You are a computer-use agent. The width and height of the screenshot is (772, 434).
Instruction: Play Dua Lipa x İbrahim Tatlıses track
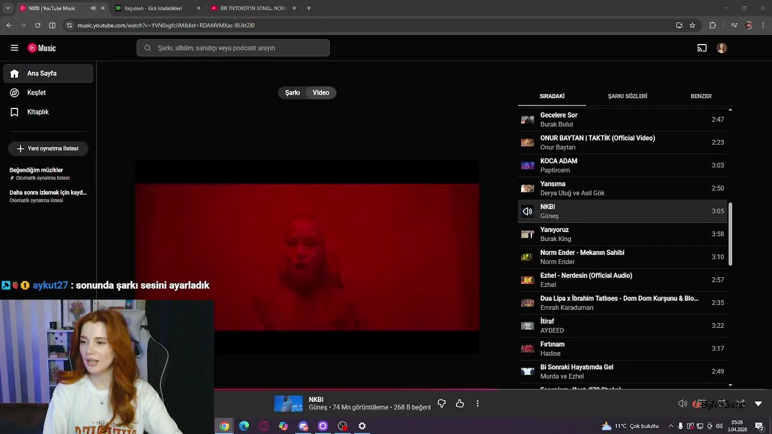pos(622,303)
